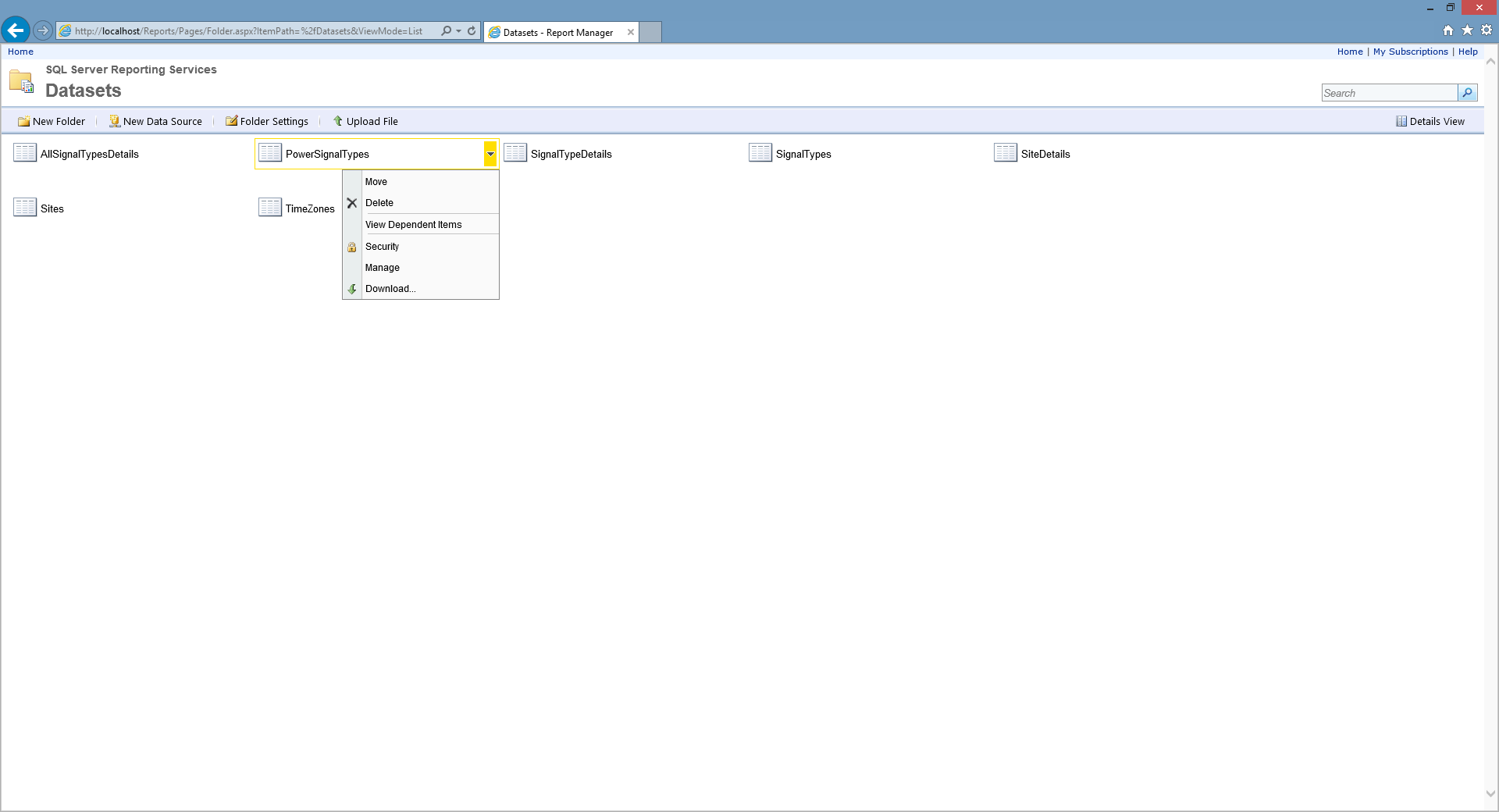The image size is (1499, 812).
Task: Open the browser favorites star
Action: pos(1467,30)
